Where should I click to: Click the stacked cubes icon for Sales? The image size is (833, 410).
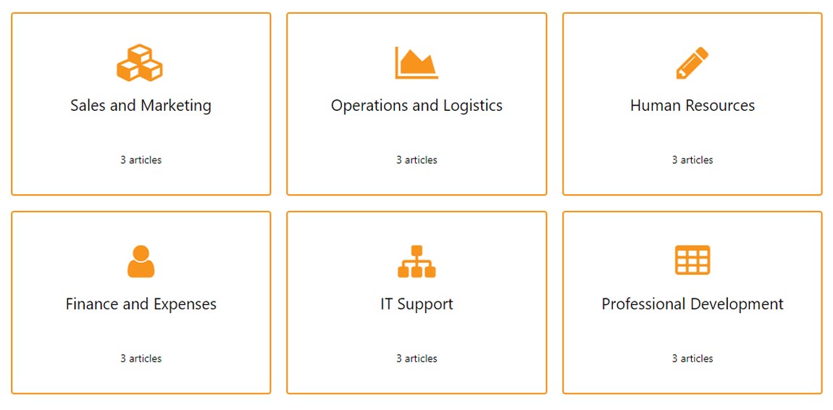pos(140,63)
